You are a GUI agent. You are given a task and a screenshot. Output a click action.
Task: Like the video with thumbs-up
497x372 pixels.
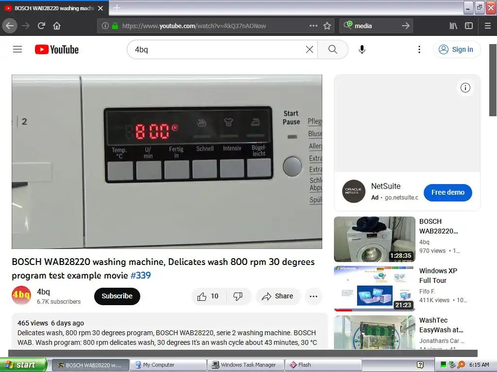coord(208,296)
